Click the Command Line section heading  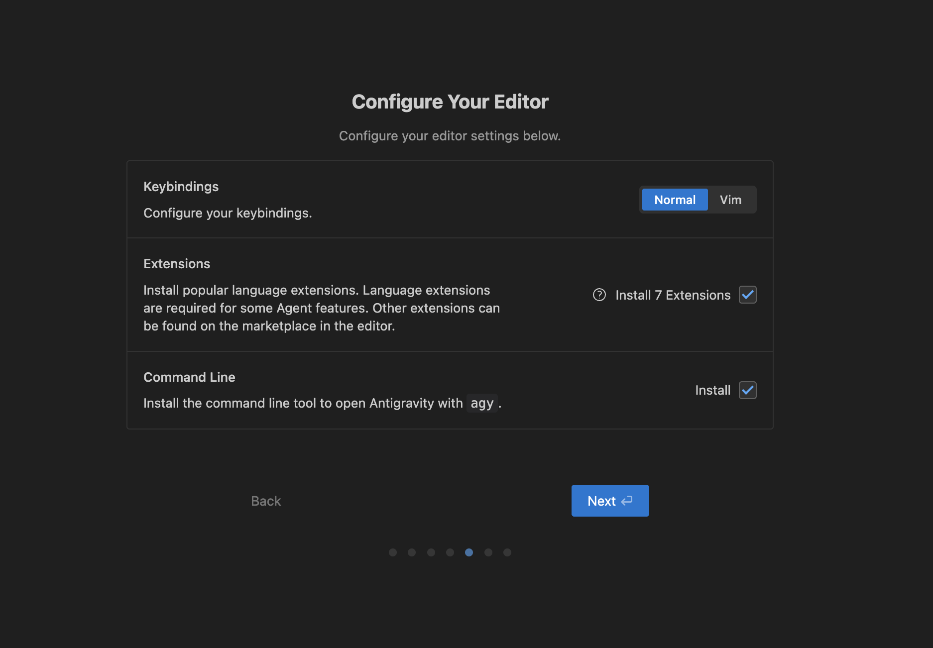[x=189, y=377]
